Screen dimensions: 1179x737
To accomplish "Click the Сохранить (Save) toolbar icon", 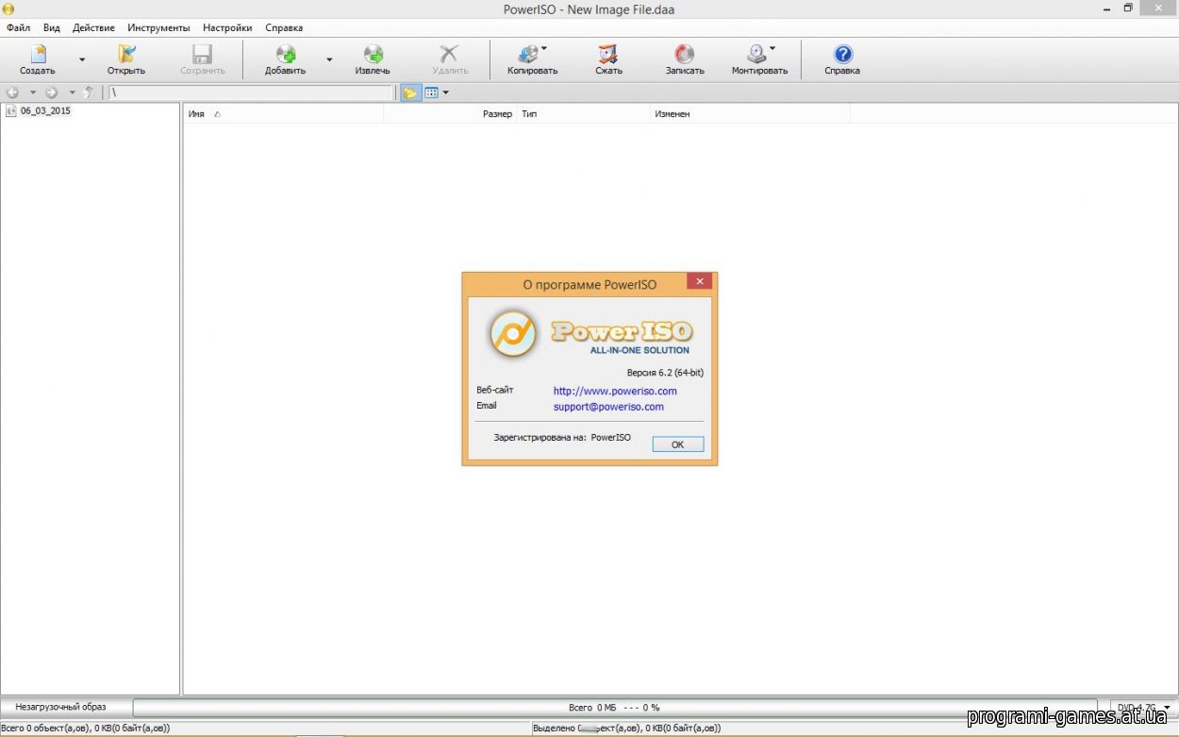I will [203, 59].
